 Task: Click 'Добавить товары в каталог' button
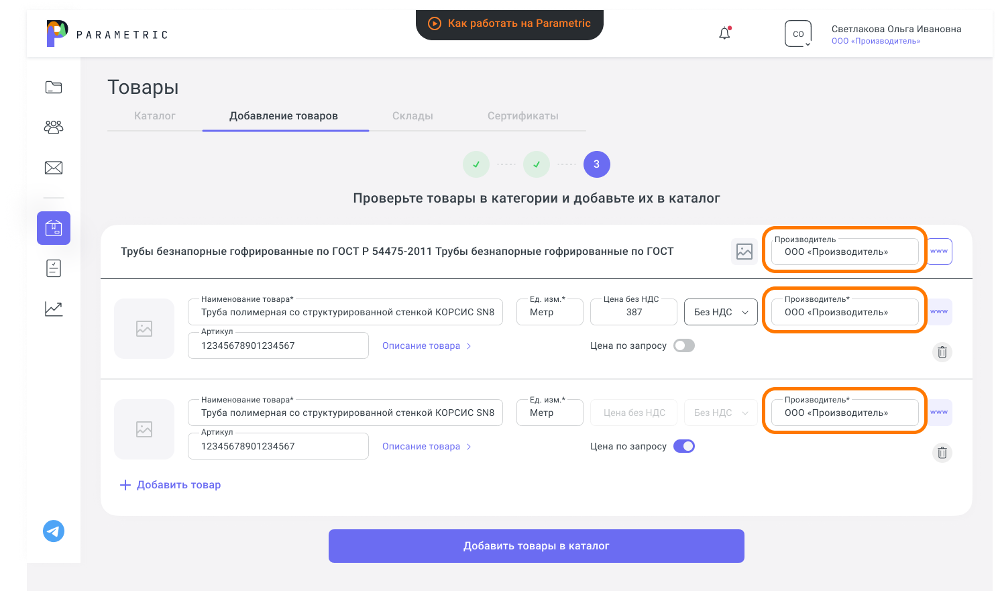[537, 546]
